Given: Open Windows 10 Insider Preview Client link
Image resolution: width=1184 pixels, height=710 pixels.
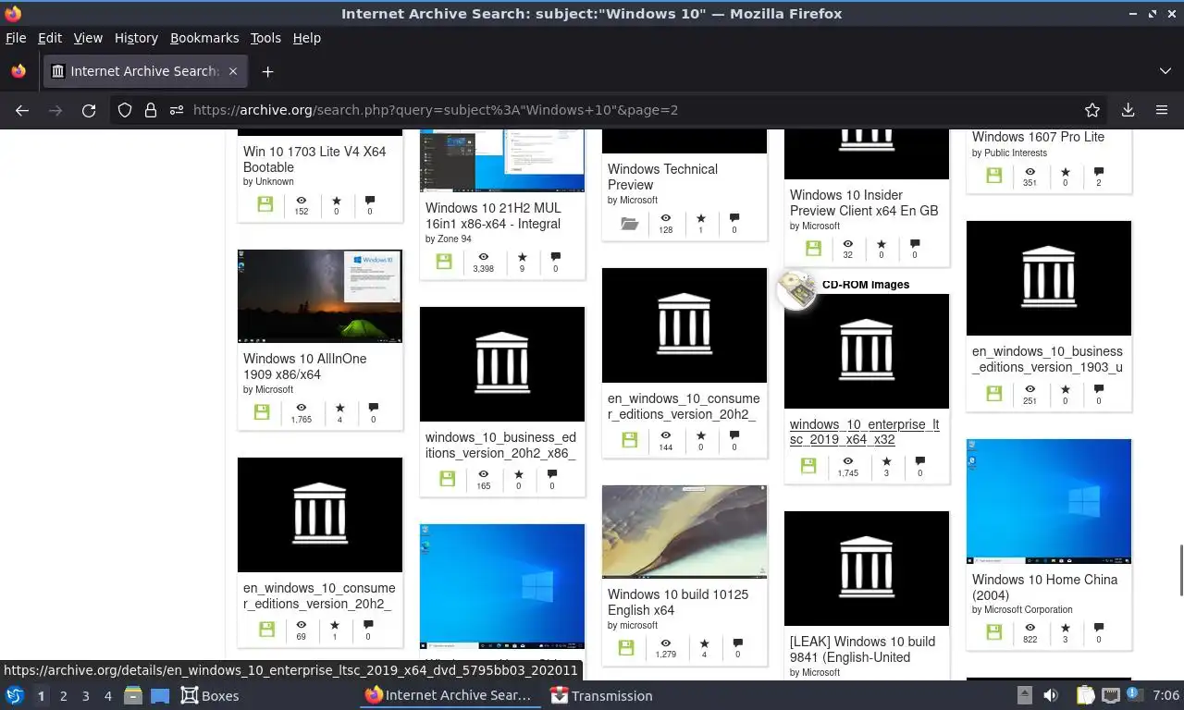Looking at the screenshot, I should 864,202.
